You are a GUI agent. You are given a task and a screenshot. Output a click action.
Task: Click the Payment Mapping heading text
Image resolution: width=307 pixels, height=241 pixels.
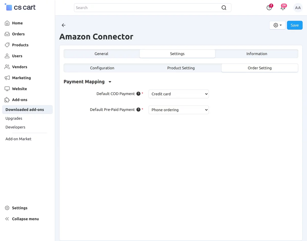(x=84, y=82)
